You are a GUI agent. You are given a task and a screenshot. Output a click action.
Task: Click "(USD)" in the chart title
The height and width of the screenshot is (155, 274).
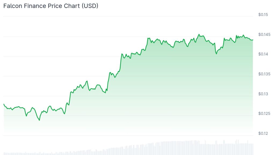(90, 6)
